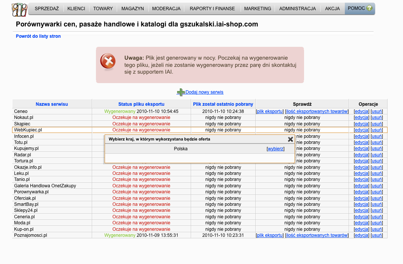Delete the Radar.pl service
The width and height of the screenshot is (403, 264).
(x=377, y=155)
